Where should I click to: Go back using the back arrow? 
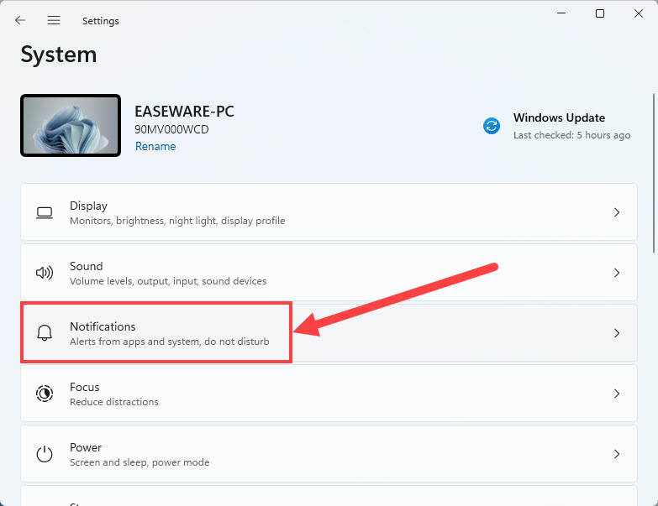pos(19,20)
